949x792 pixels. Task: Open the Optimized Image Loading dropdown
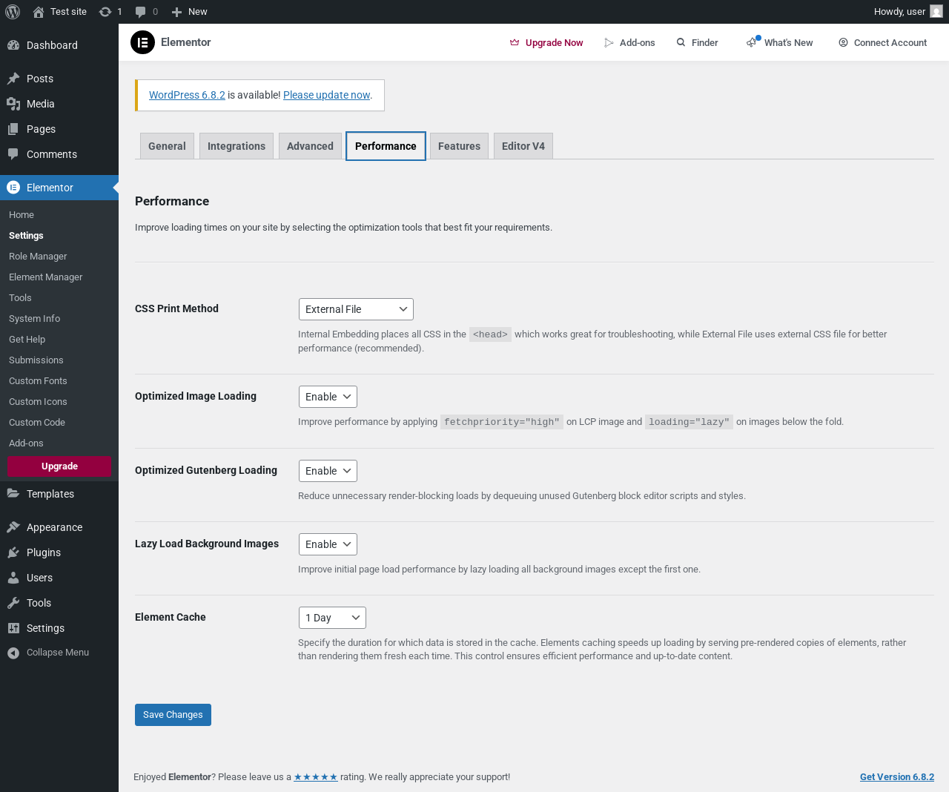328,397
